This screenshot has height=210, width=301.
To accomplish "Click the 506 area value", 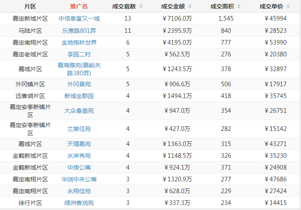I will click(x=226, y=84).
